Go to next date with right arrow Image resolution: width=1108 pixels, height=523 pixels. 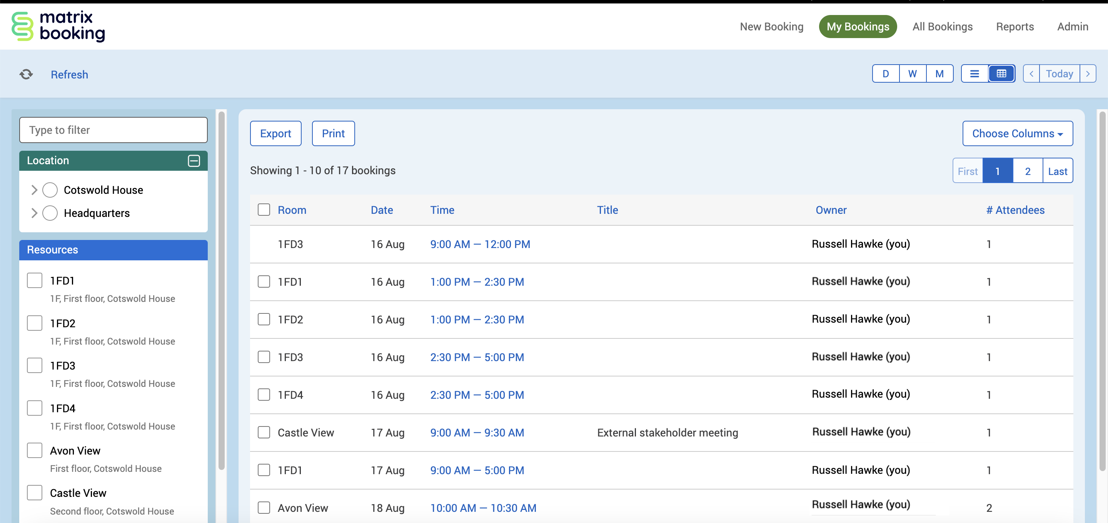[1087, 73]
